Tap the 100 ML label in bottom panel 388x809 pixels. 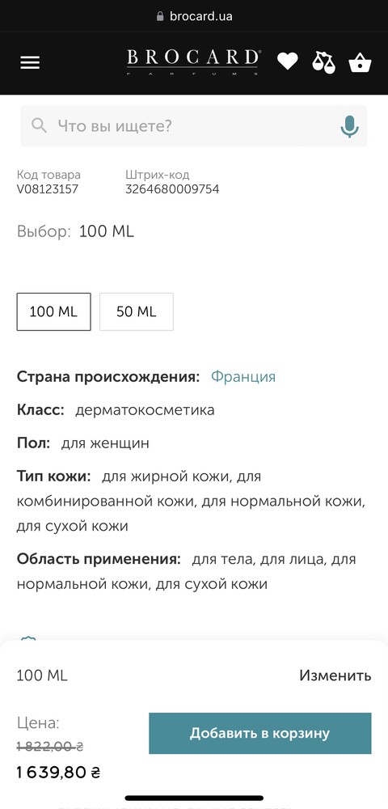[42, 676]
